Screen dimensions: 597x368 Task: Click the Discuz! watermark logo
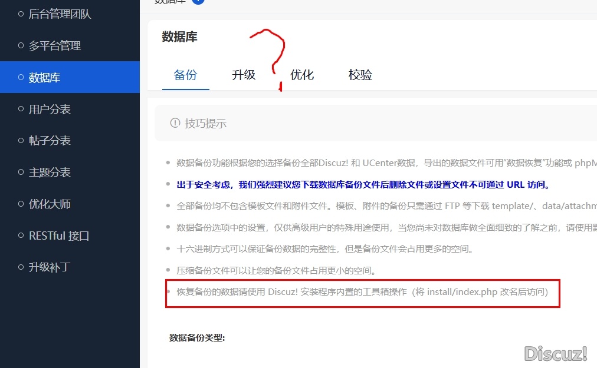[555, 354]
